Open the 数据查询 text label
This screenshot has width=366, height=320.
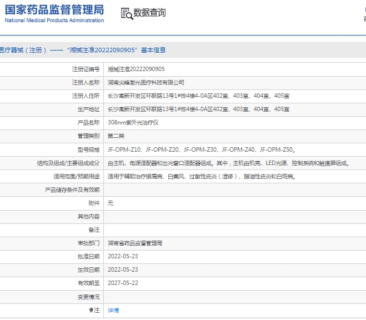(149, 13)
